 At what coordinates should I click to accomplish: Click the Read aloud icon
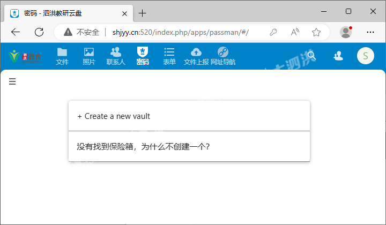[x=295, y=32]
